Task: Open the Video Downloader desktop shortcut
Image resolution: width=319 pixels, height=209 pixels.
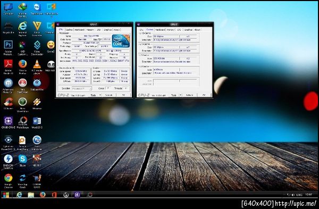Action: 37,48
